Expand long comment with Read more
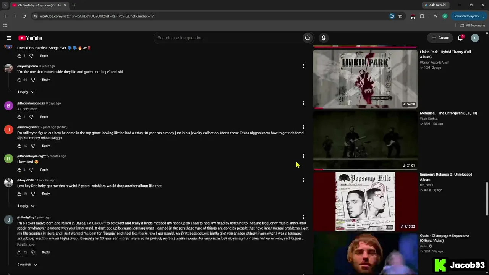The image size is (489, 275). (26, 244)
